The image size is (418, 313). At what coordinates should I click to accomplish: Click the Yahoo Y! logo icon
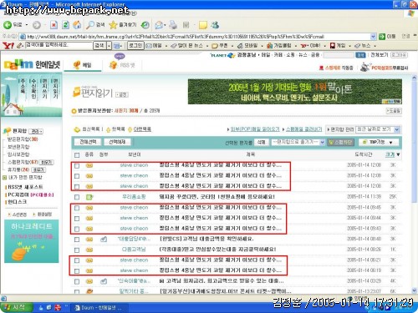(x=8, y=45)
